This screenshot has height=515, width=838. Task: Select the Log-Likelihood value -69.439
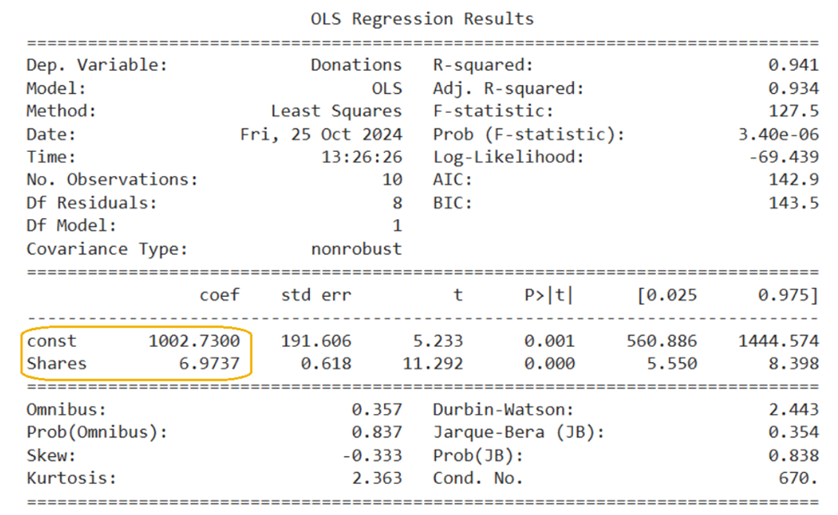787,157
